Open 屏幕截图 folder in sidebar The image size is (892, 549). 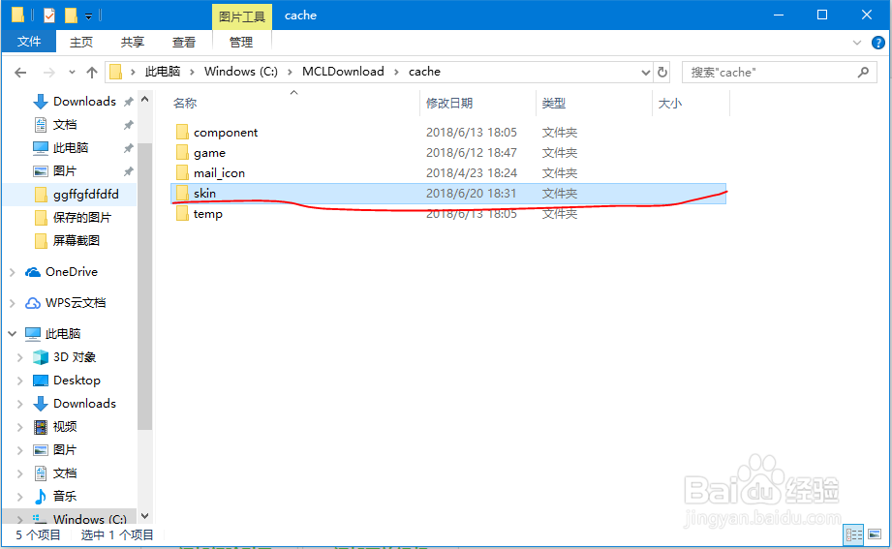[x=77, y=241]
